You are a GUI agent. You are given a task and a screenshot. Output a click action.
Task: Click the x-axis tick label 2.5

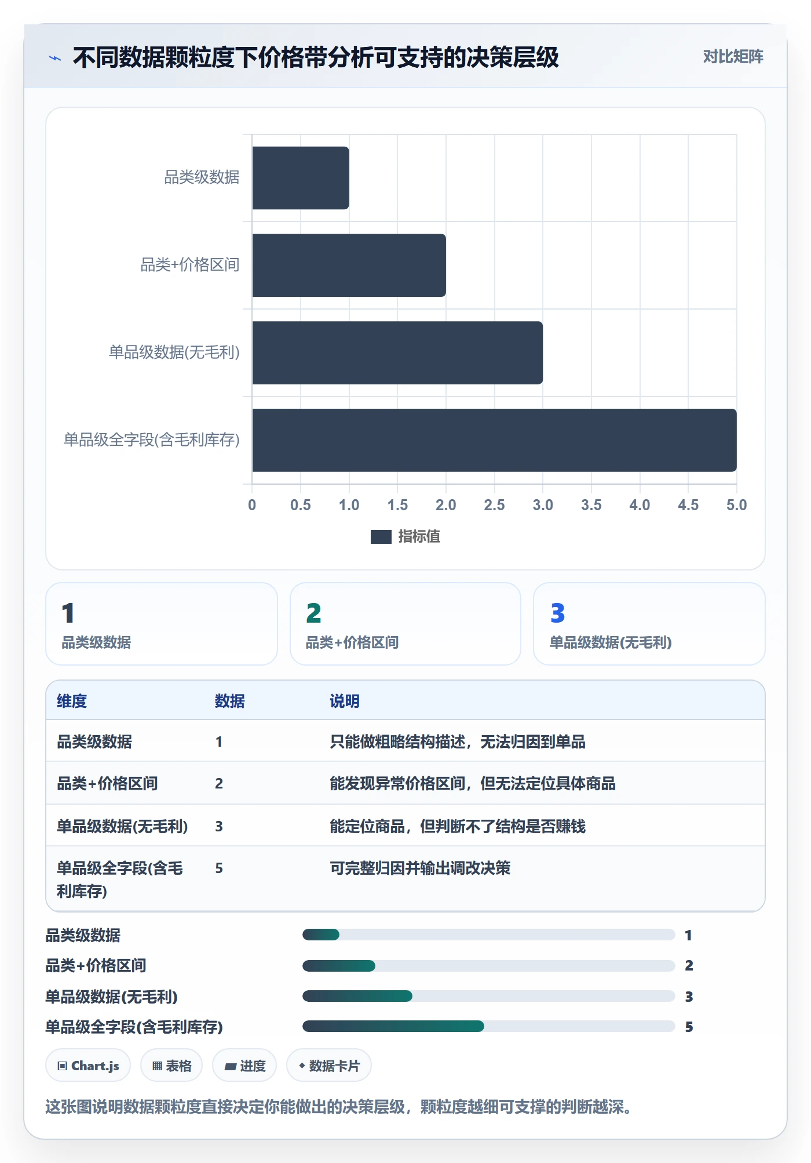(x=494, y=505)
